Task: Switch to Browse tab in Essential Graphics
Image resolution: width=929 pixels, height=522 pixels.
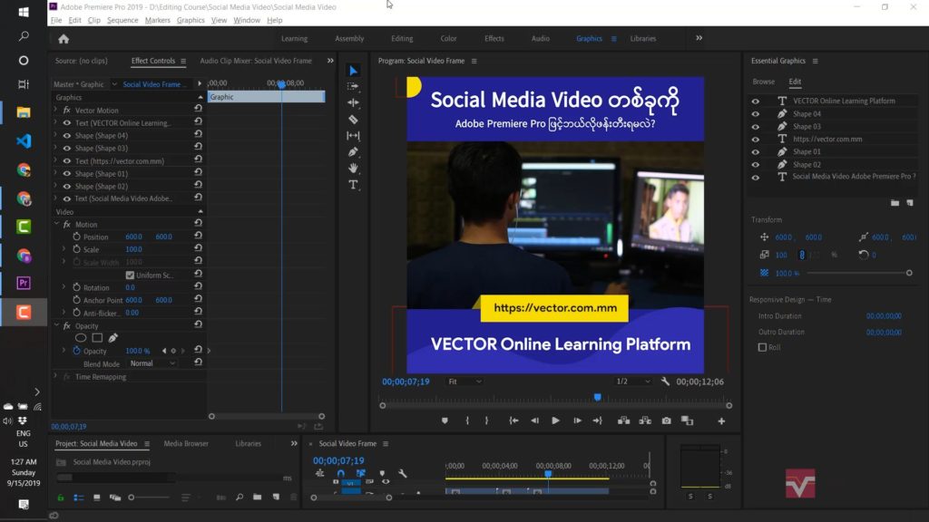Action: (x=763, y=82)
